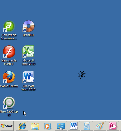Open Windows Explorer folder on taskbar
The image size is (121, 131).
[35, 126]
